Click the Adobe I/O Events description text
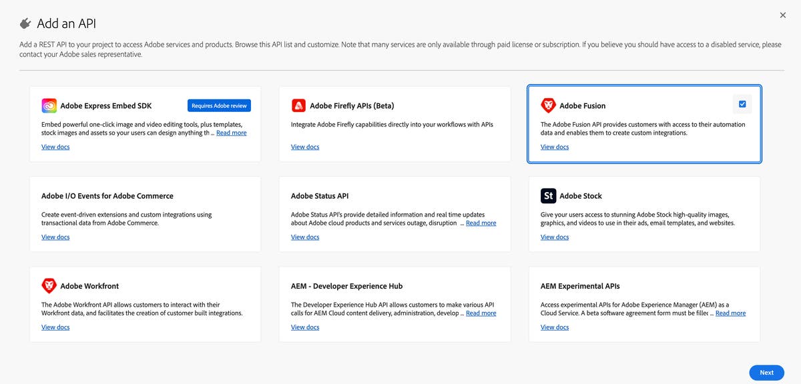The image size is (801, 384). tap(127, 219)
